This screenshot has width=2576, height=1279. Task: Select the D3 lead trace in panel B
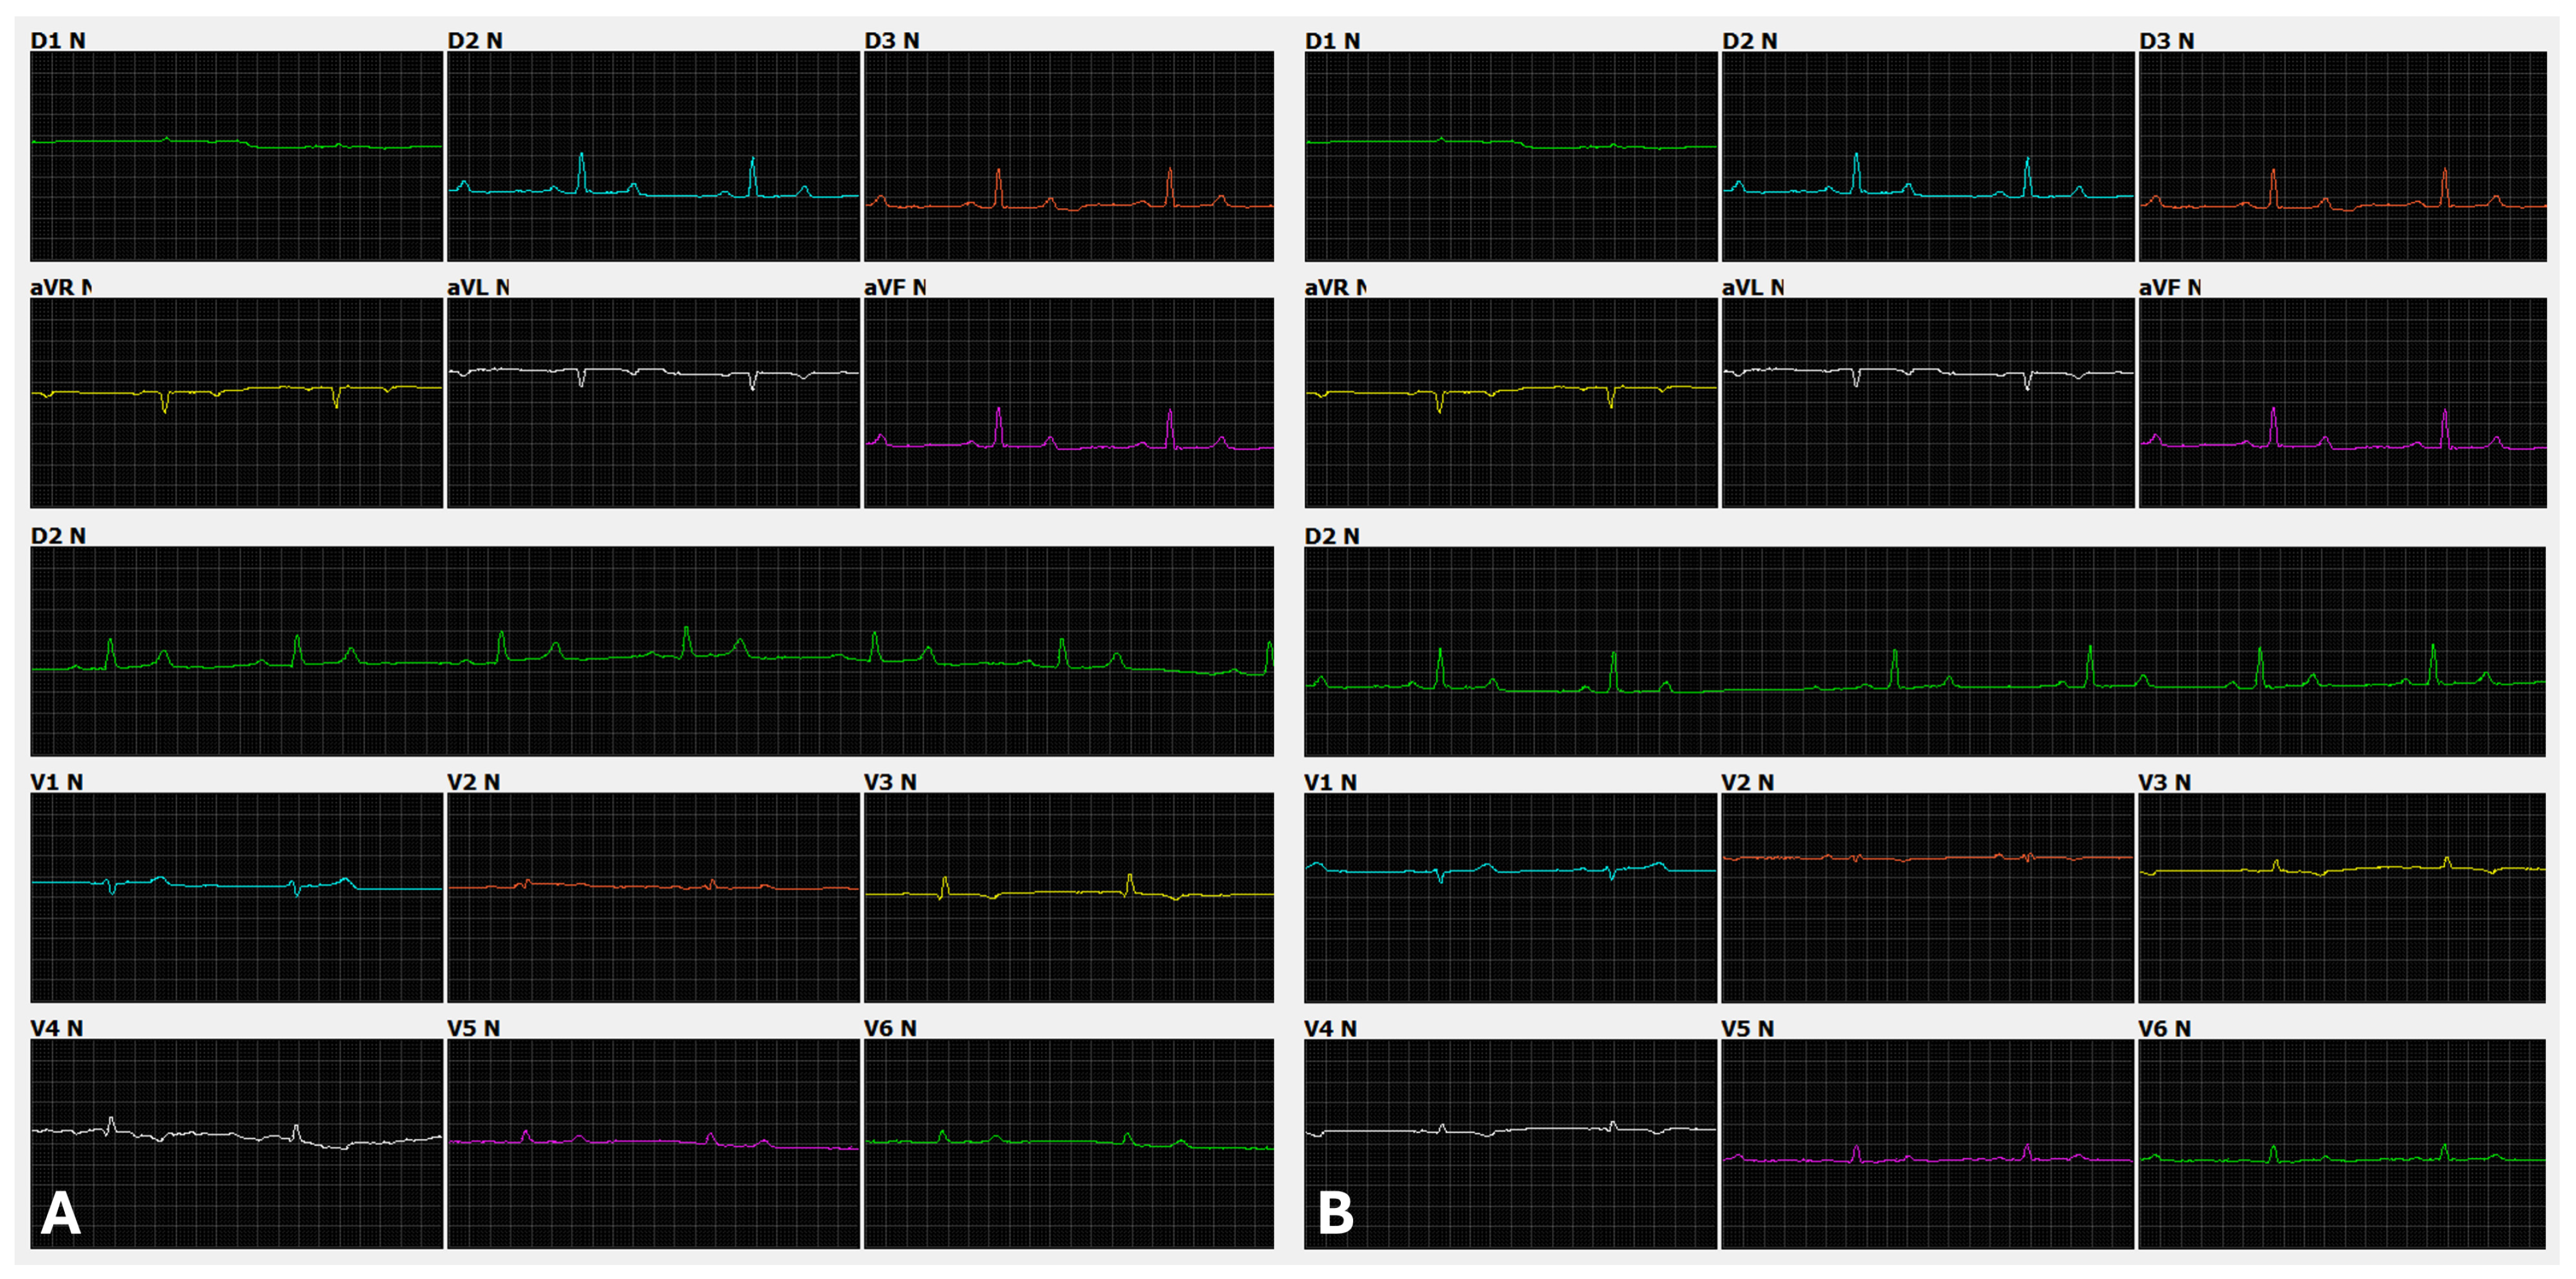[2342, 157]
